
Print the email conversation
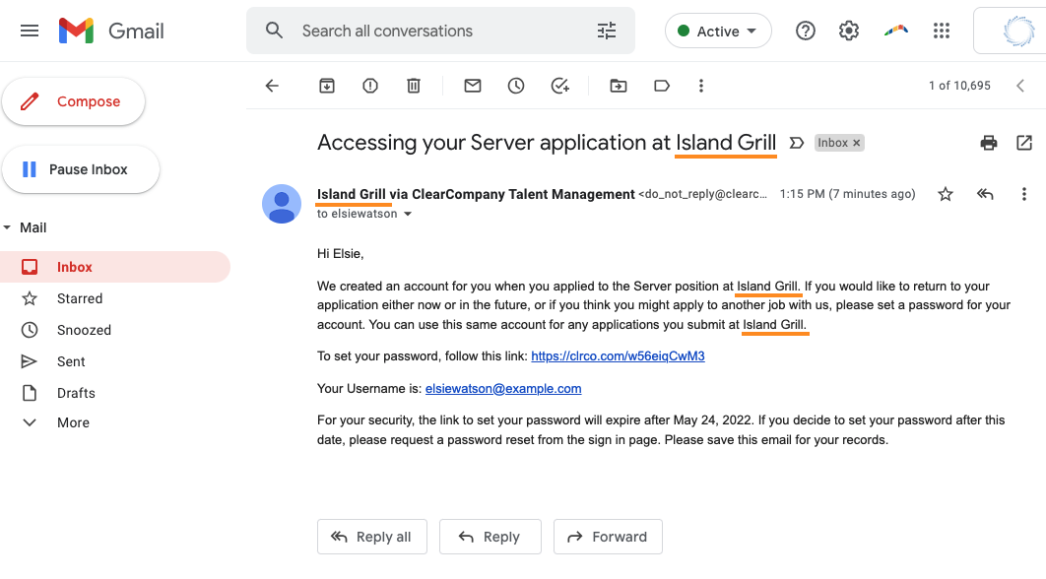[x=989, y=143]
